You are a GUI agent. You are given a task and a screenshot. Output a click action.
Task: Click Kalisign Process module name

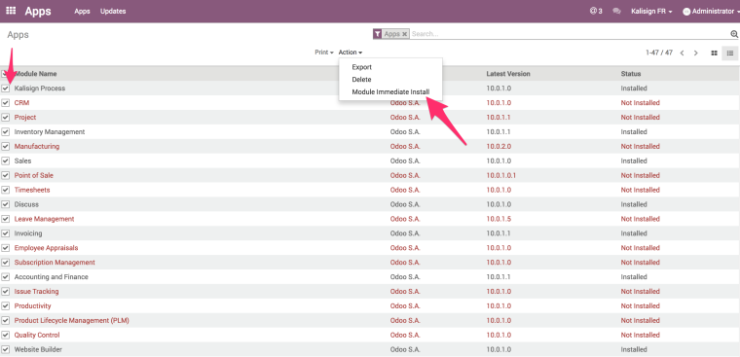40,89
